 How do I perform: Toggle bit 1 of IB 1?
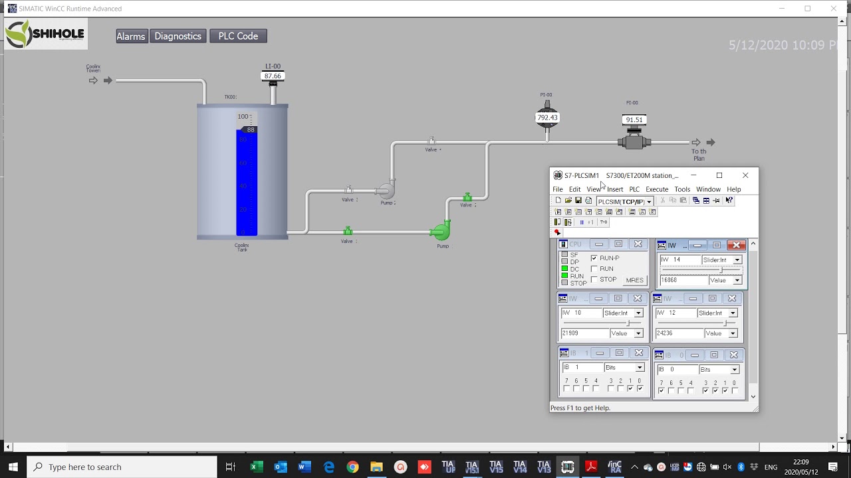[630, 388]
